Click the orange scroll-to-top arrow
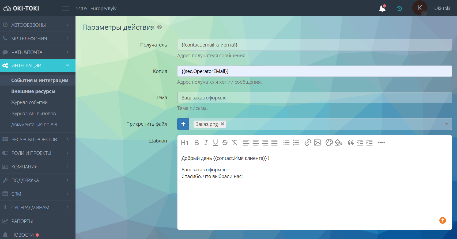This screenshot has width=457, height=239. 443,220
